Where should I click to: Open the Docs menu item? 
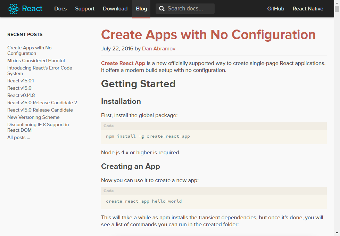(x=60, y=9)
